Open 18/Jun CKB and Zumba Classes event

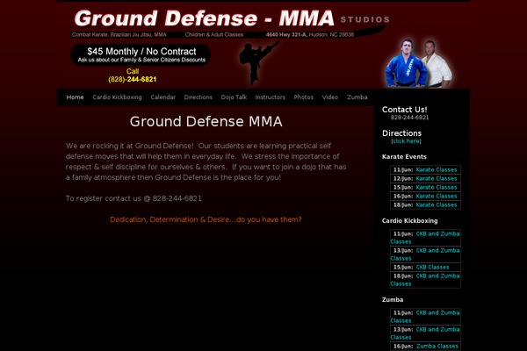pyautogui.click(x=425, y=280)
